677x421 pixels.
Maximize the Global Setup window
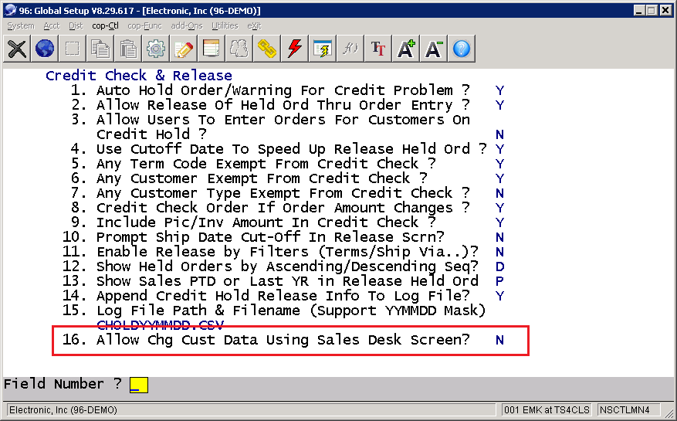pos(652,10)
